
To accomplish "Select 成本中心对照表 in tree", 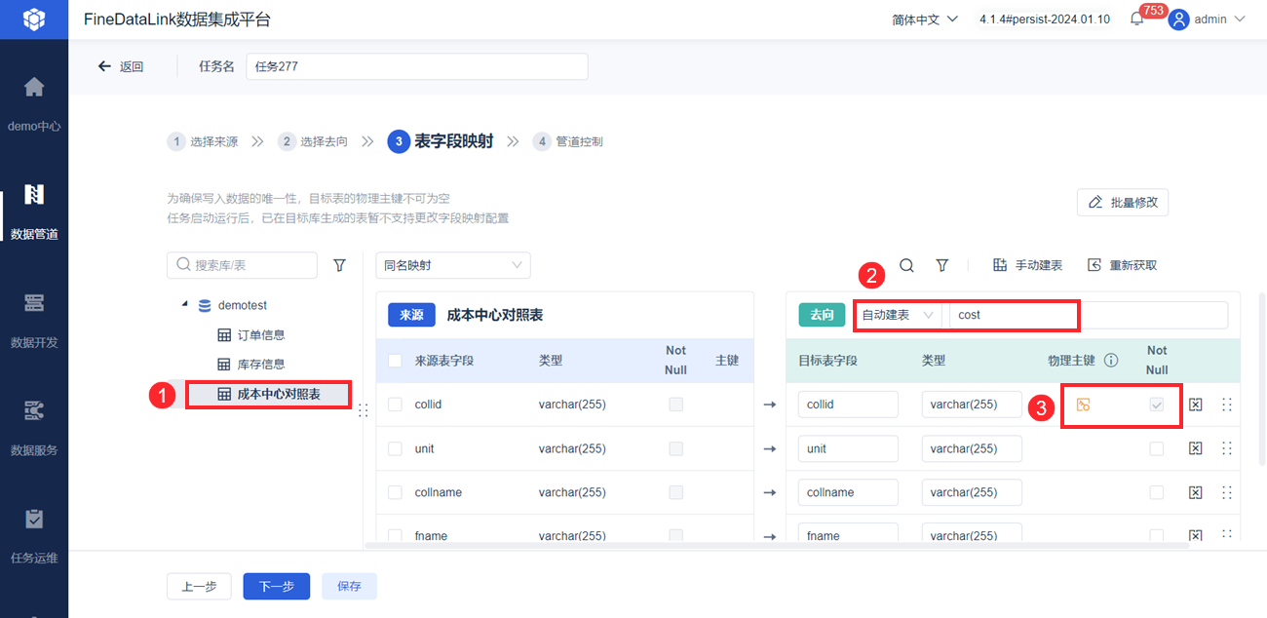I will pos(268,395).
